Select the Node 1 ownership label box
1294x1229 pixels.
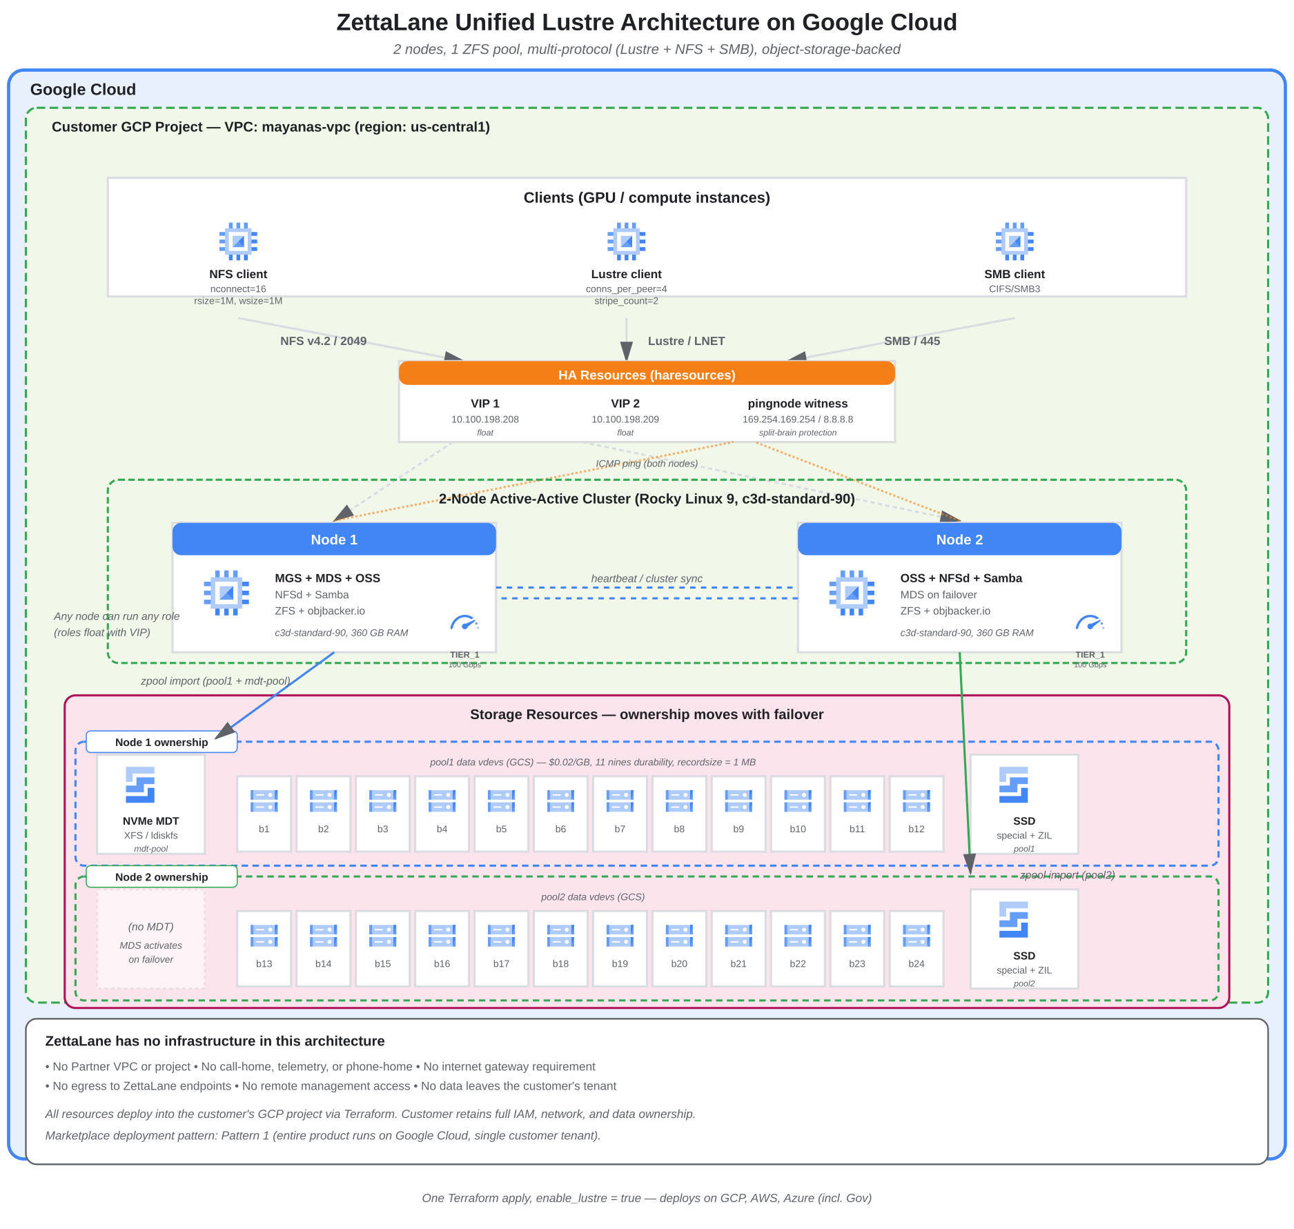(161, 742)
